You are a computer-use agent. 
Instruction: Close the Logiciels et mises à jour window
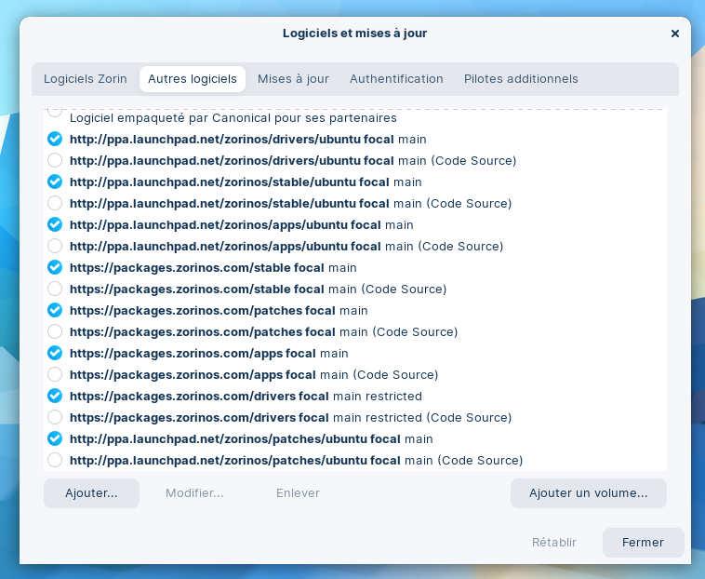point(674,34)
